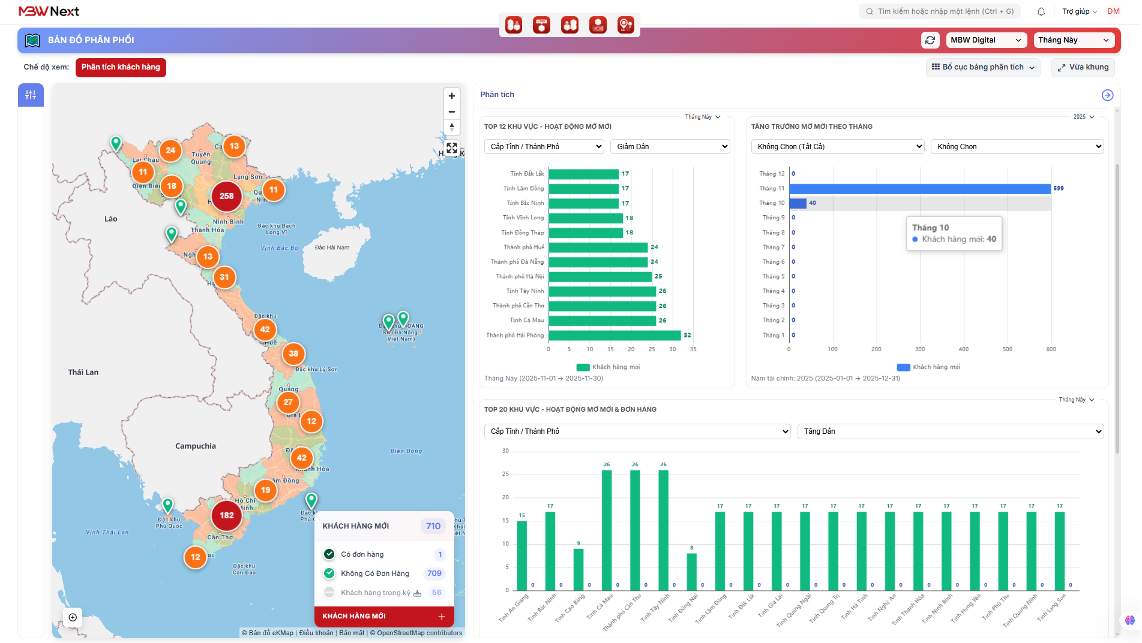Open the Trợ giúp menu
This screenshot has width=1142, height=643.
coord(1079,11)
